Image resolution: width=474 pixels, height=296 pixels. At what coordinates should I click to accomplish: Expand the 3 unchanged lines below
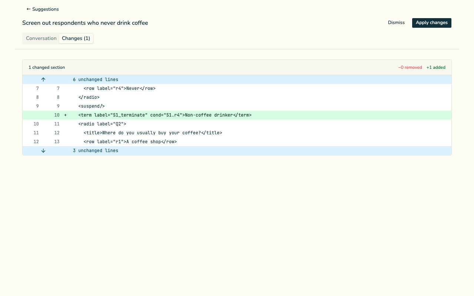[x=43, y=151]
